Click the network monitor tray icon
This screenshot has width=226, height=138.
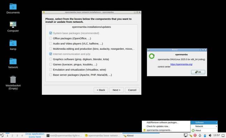pyautogui.click(x=186, y=135)
